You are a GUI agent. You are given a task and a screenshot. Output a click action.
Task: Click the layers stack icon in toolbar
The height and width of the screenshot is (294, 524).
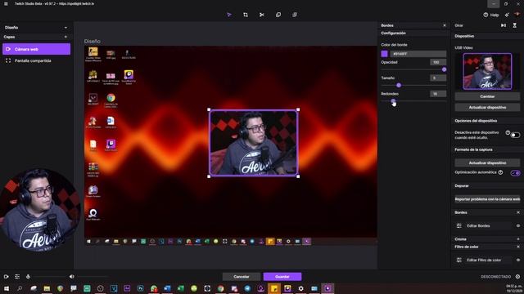[295, 15]
